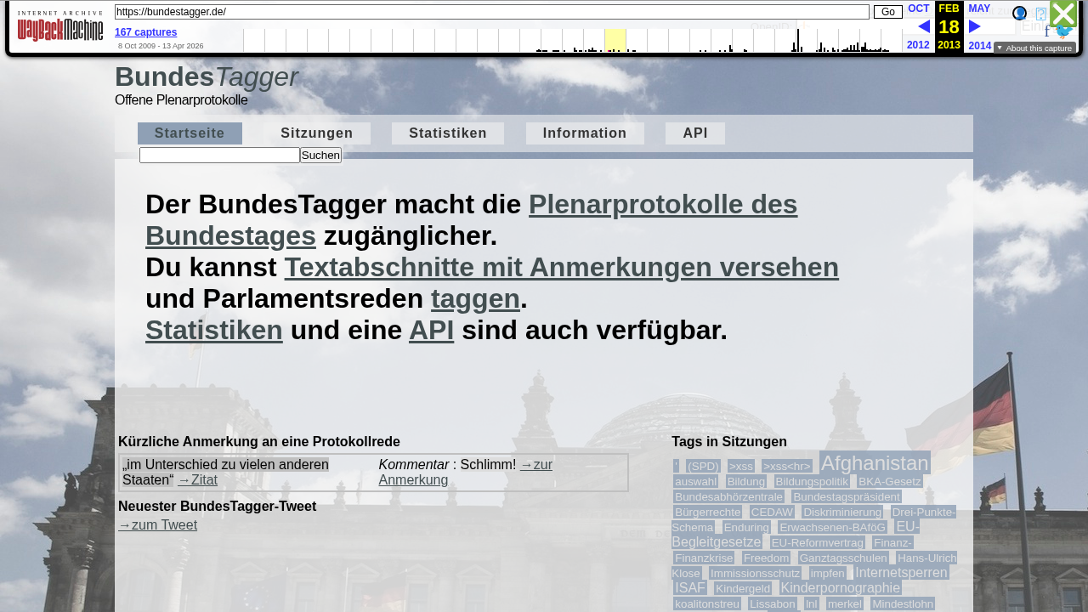Screen dimensions: 1088x612
Task: Click the Wayback Machine logo
Action: coord(59,26)
